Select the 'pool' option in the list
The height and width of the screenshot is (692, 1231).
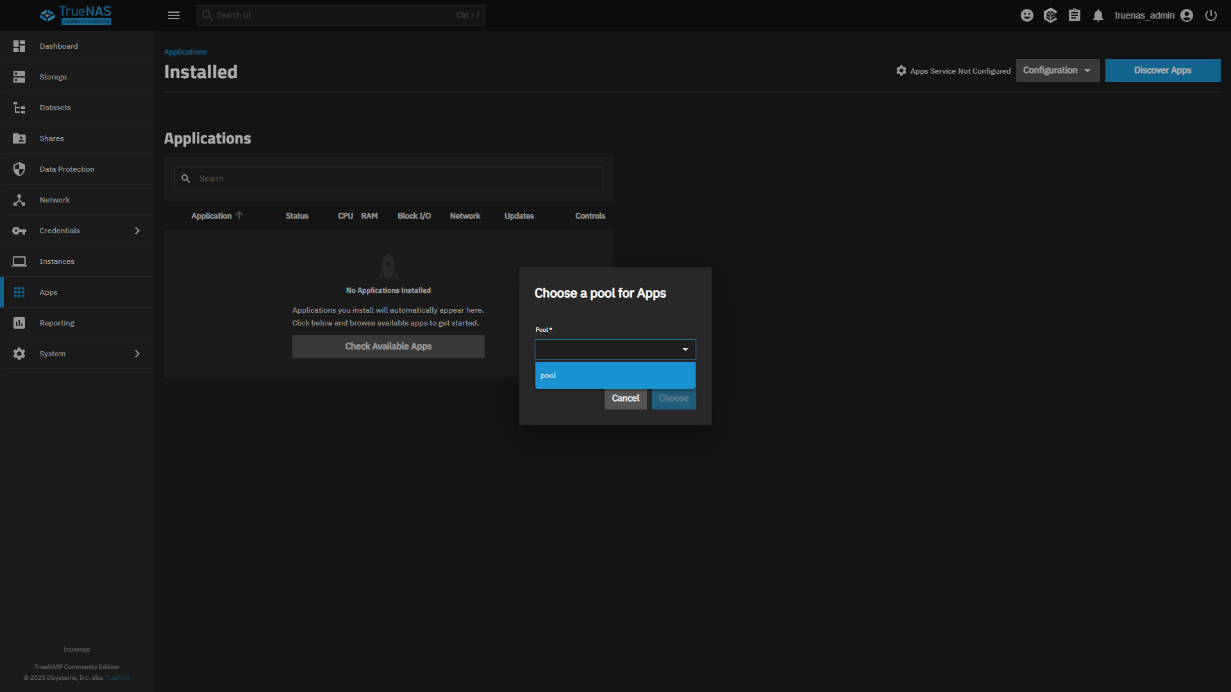615,375
